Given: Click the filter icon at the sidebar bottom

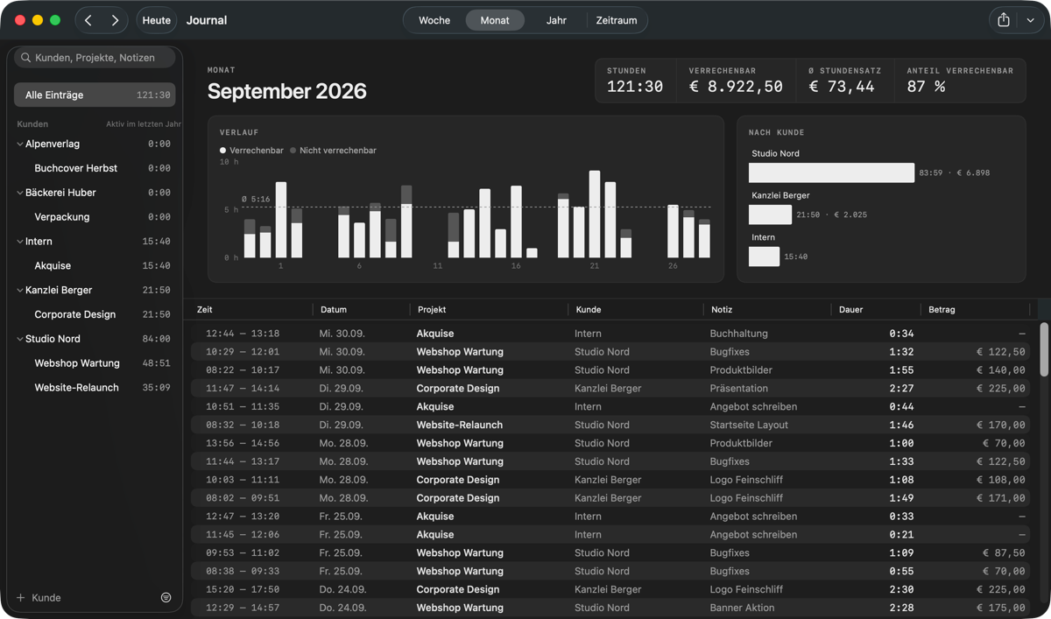Looking at the screenshot, I should 166,597.
